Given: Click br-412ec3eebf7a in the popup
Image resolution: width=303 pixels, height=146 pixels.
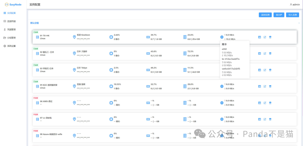Looking at the screenshot, I should [231, 59].
